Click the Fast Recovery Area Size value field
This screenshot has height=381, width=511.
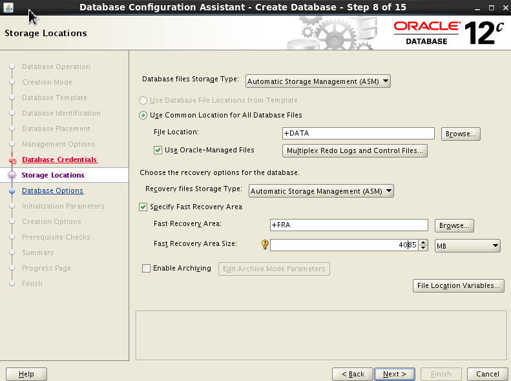(x=344, y=245)
